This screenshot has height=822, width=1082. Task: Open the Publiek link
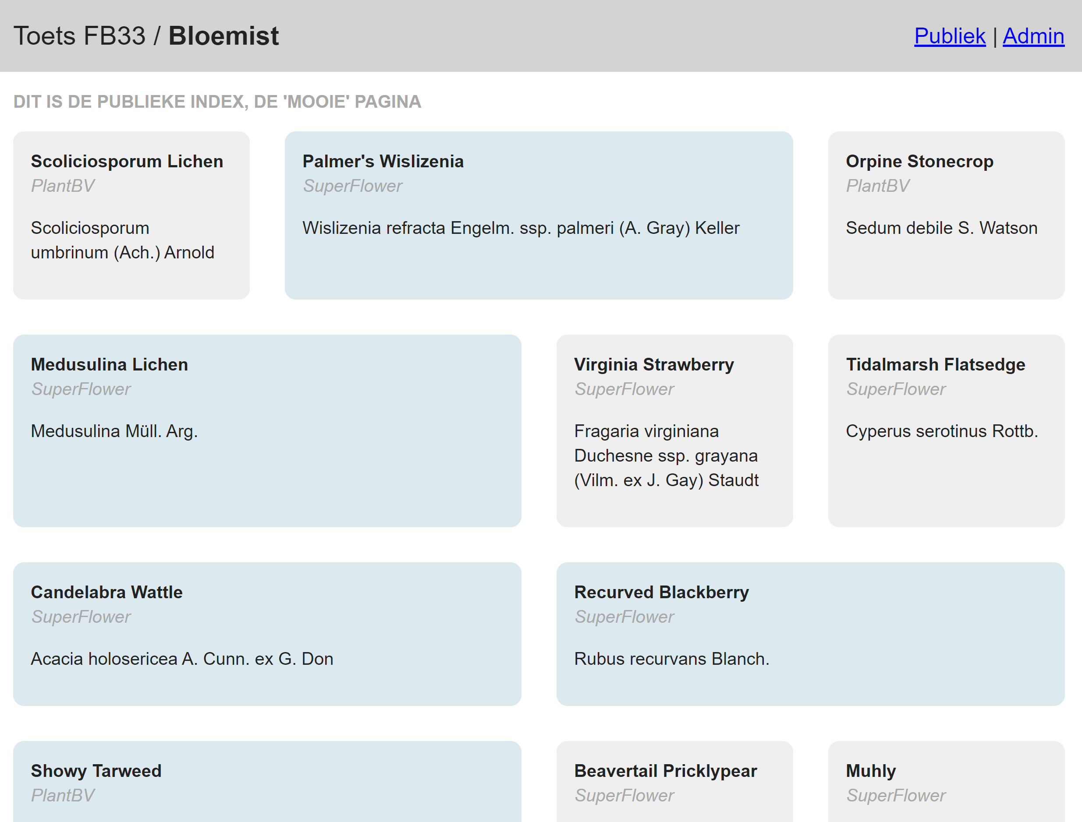tap(949, 36)
